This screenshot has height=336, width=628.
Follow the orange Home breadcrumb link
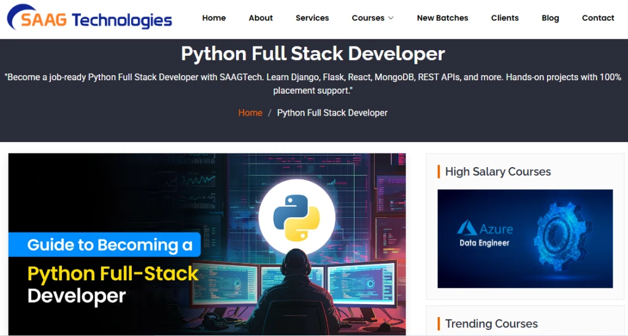(250, 113)
